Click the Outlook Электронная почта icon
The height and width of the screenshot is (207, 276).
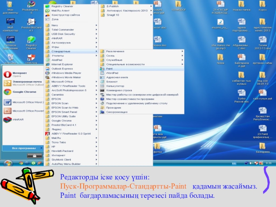(7, 83)
